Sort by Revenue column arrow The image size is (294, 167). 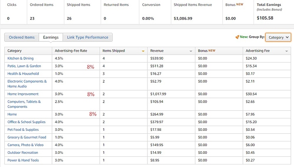[191, 51]
